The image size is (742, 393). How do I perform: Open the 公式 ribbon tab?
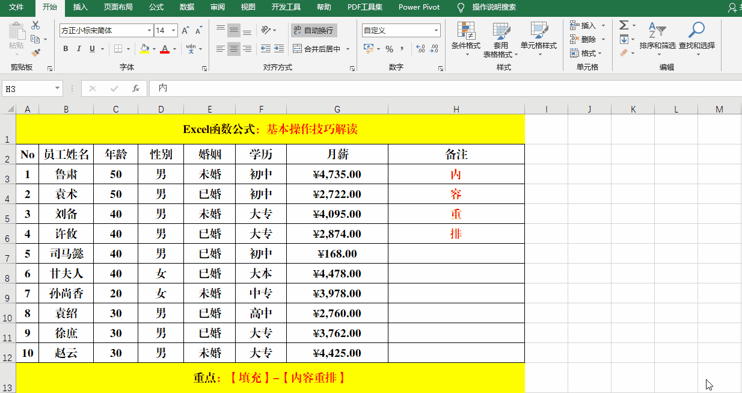click(156, 7)
